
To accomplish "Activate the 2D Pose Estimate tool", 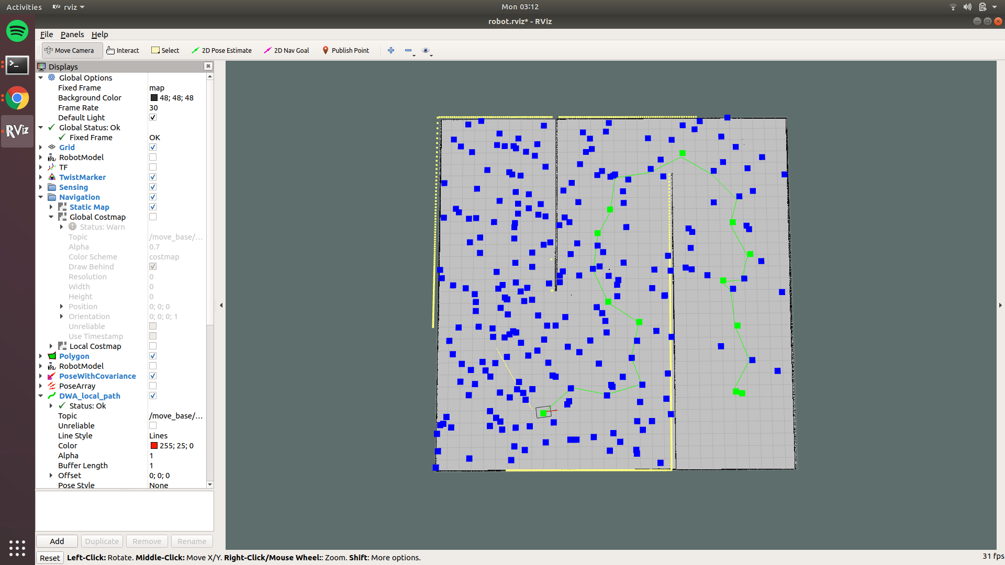I will coord(221,50).
